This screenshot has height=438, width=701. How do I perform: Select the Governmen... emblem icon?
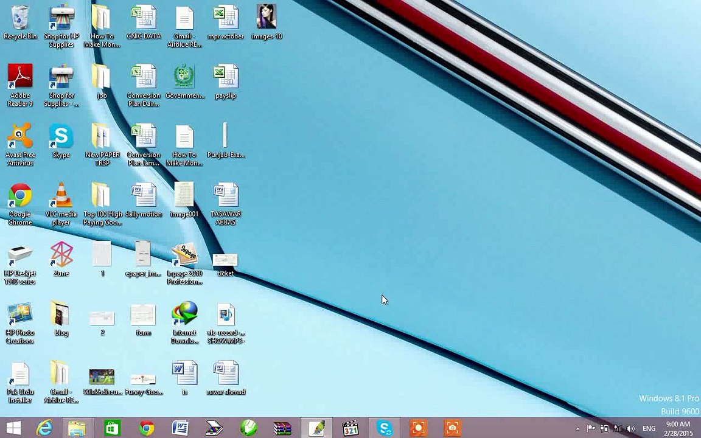point(184,82)
